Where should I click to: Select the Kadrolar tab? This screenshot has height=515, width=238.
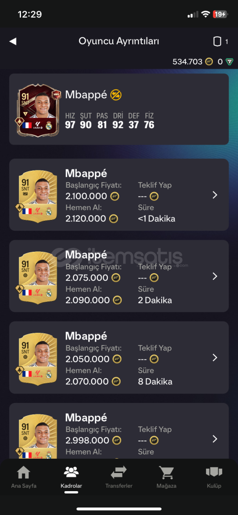[72, 476]
